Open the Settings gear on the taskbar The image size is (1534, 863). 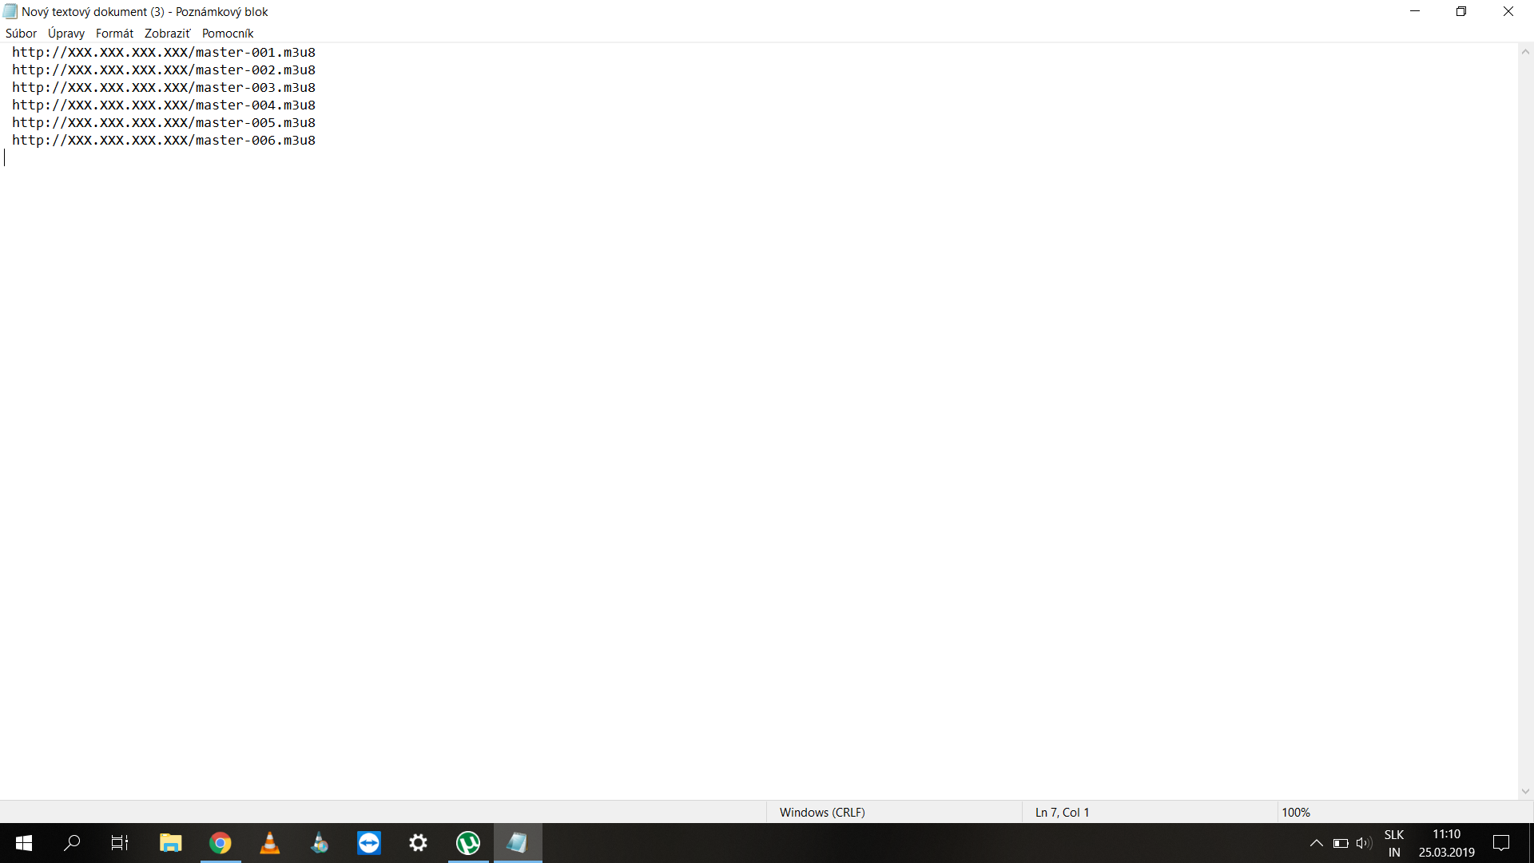pos(419,843)
